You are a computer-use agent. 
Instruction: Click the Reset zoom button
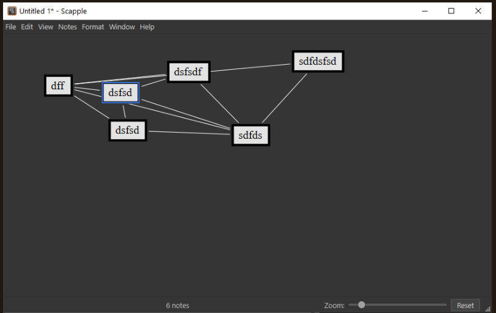[x=465, y=306]
